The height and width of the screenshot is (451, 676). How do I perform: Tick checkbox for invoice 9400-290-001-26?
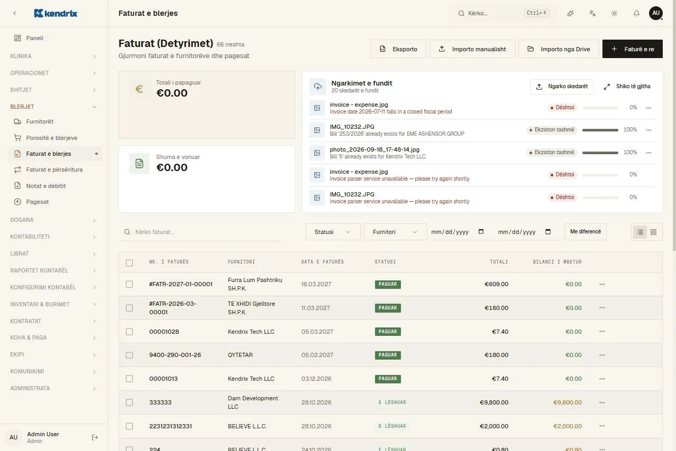click(x=129, y=355)
